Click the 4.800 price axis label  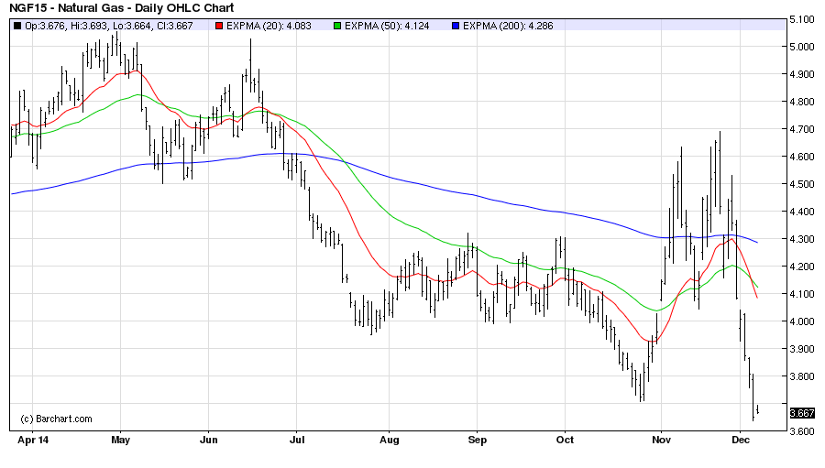[802, 102]
